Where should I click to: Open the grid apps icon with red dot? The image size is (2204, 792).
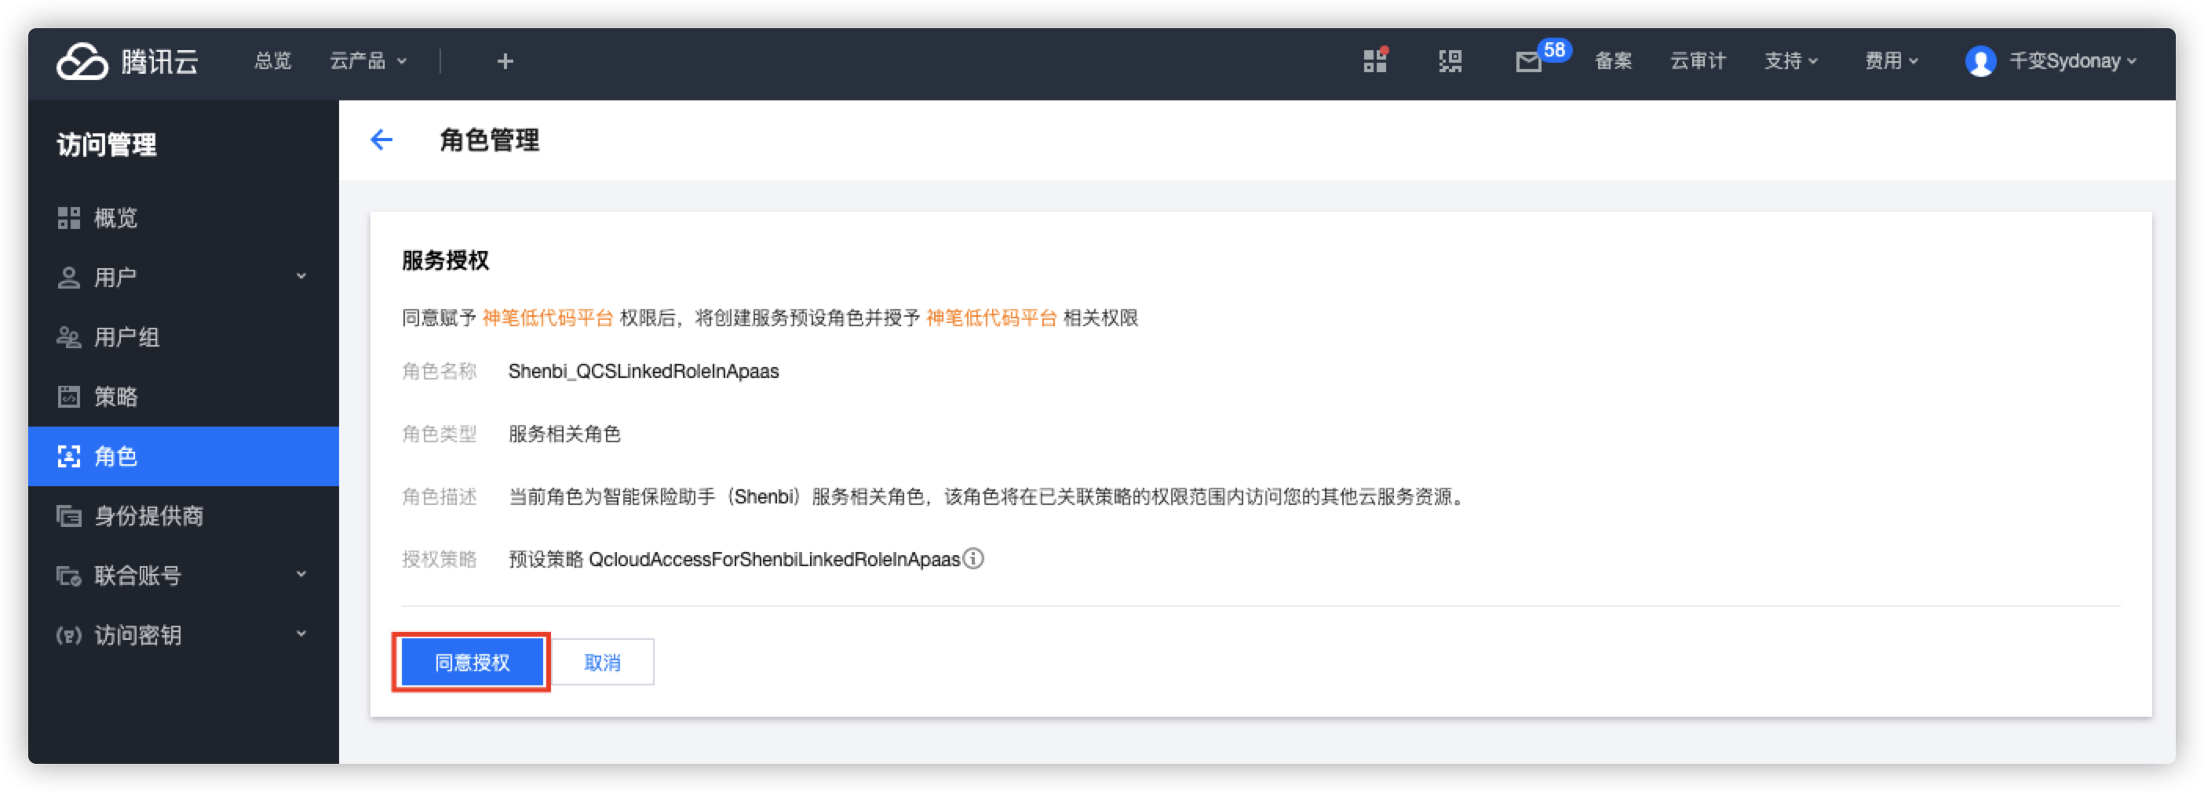(x=1376, y=60)
